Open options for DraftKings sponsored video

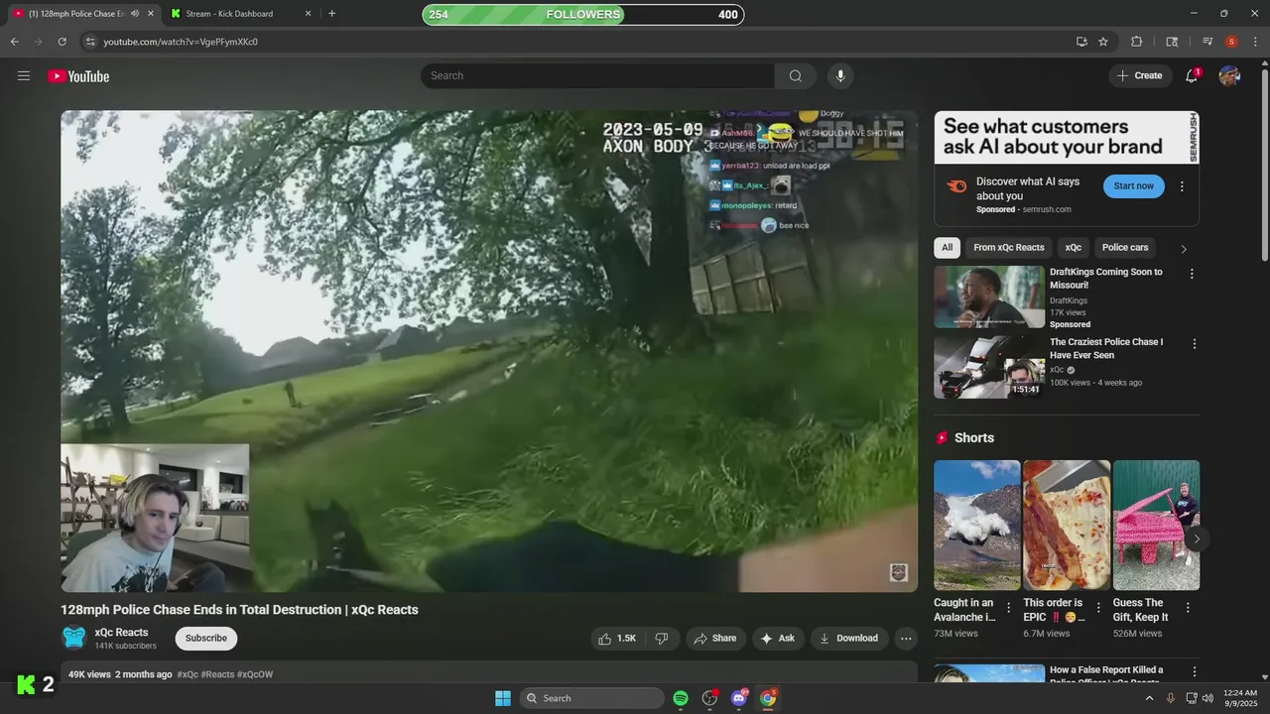pyautogui.click(x=1192, y=274)
